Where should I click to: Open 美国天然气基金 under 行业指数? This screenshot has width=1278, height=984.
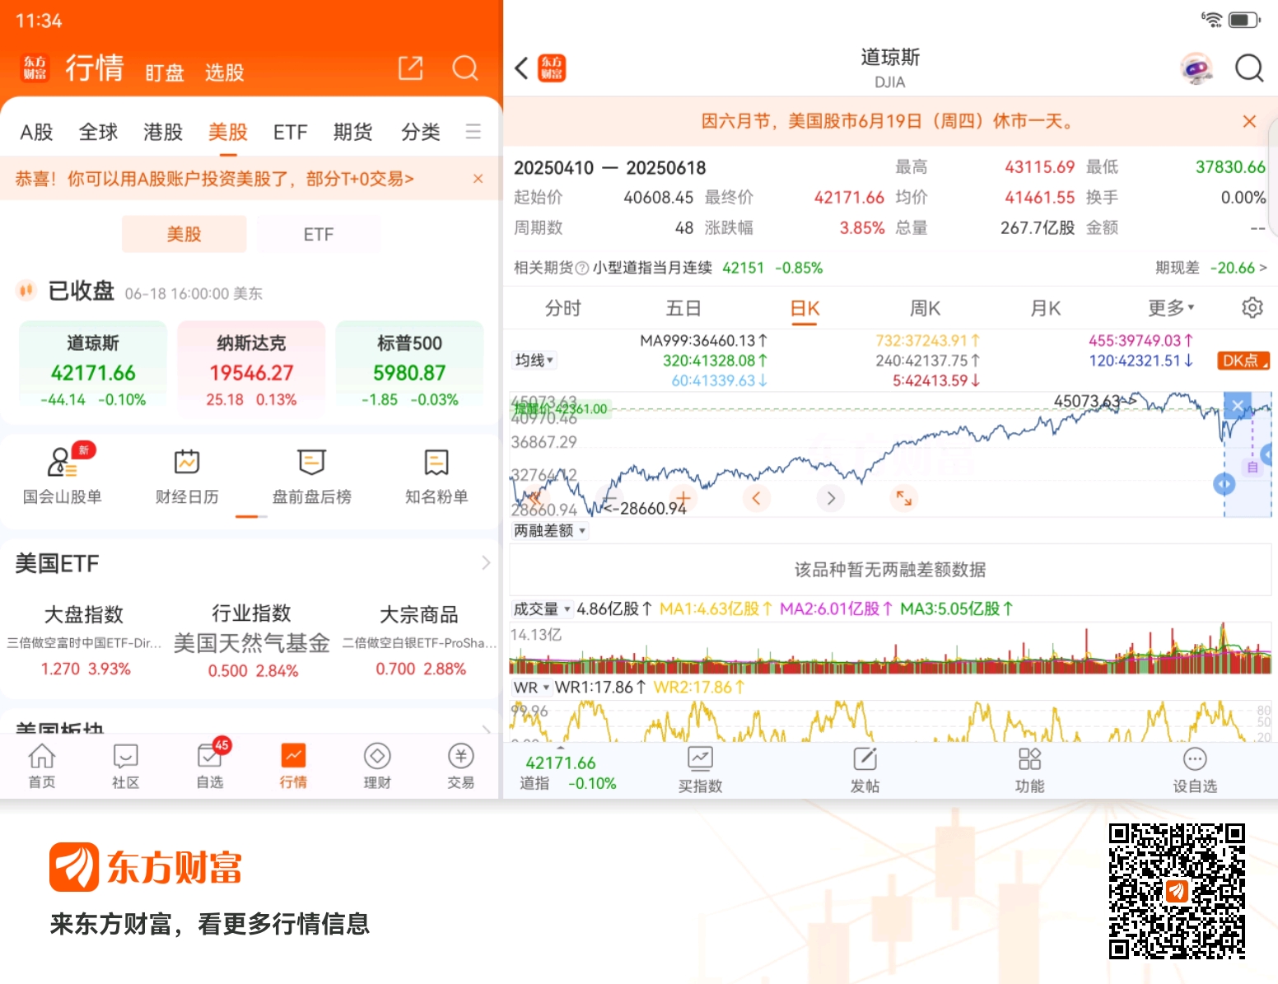(252, 643)
